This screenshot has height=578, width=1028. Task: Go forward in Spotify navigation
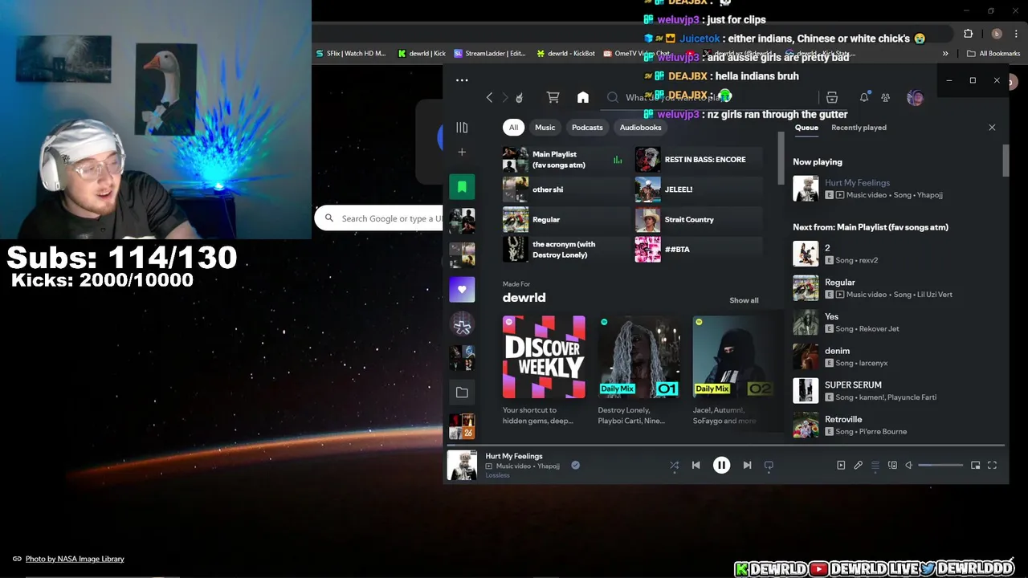(505, 97)
